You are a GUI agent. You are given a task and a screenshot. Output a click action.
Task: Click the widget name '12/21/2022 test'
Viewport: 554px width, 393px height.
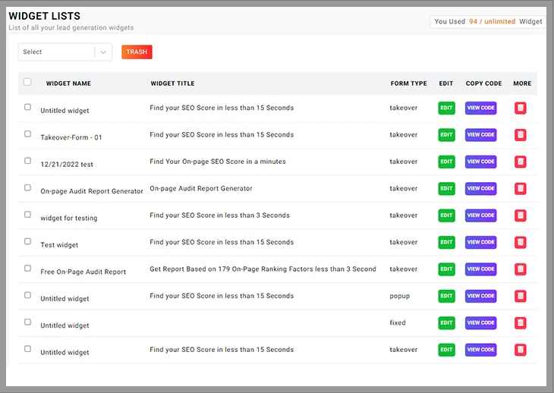pyautogui.click(x=67, y=164)
